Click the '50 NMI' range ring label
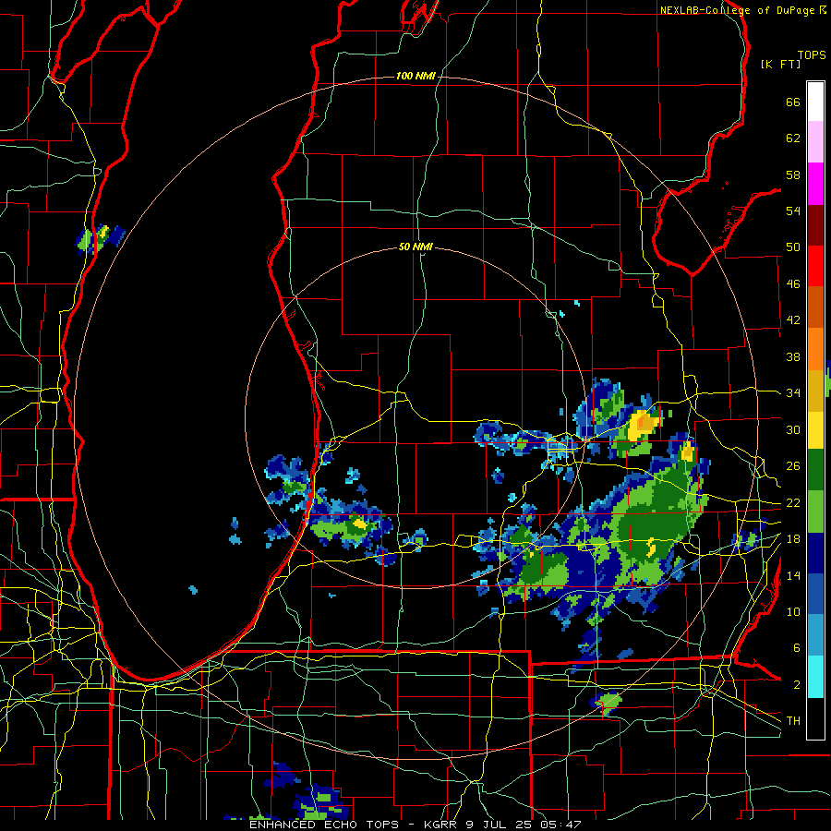Image resolution: width=831 pixels, height=831 pixels. 415,247
